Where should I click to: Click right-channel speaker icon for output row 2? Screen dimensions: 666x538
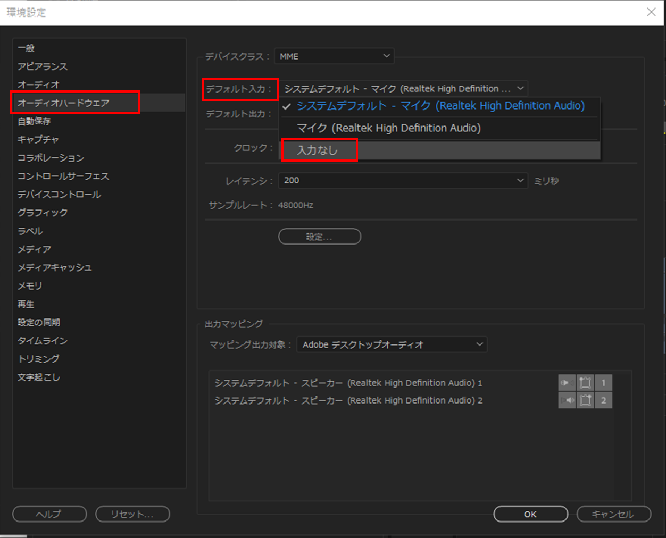[x=567, y=400]
